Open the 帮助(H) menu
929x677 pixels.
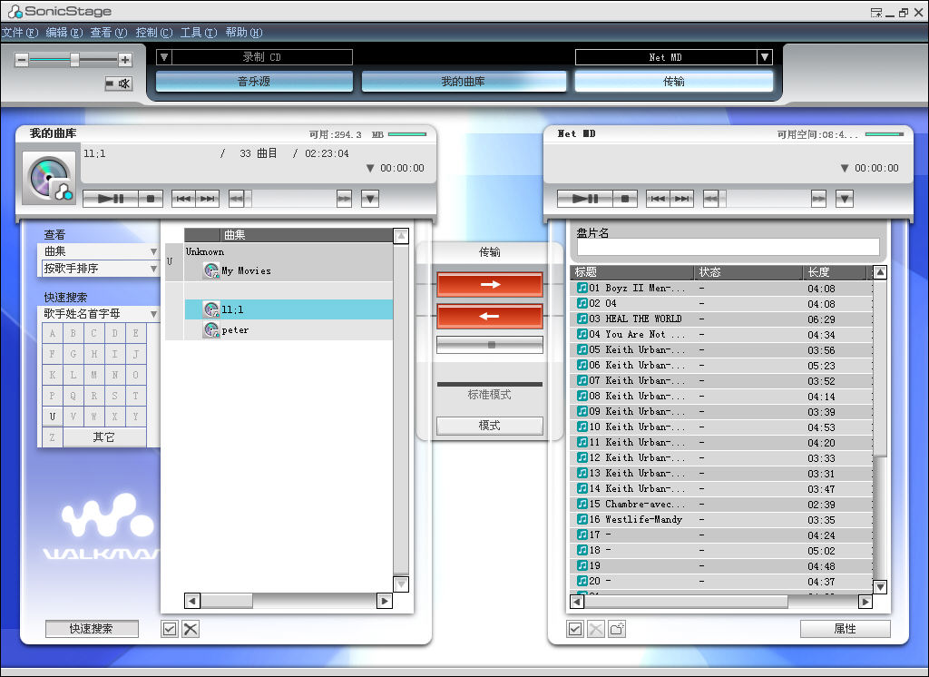[244, 33]
